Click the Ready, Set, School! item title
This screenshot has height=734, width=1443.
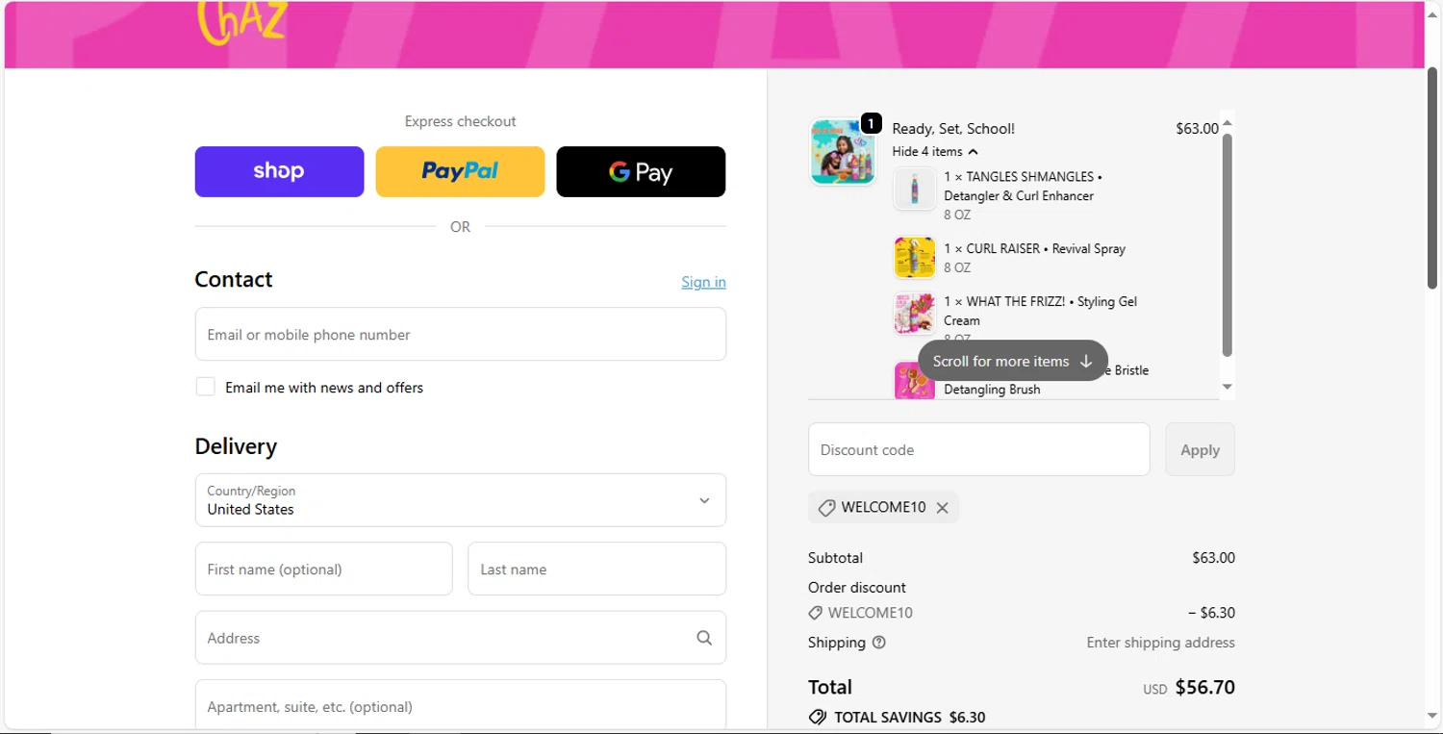click(953, 128)
